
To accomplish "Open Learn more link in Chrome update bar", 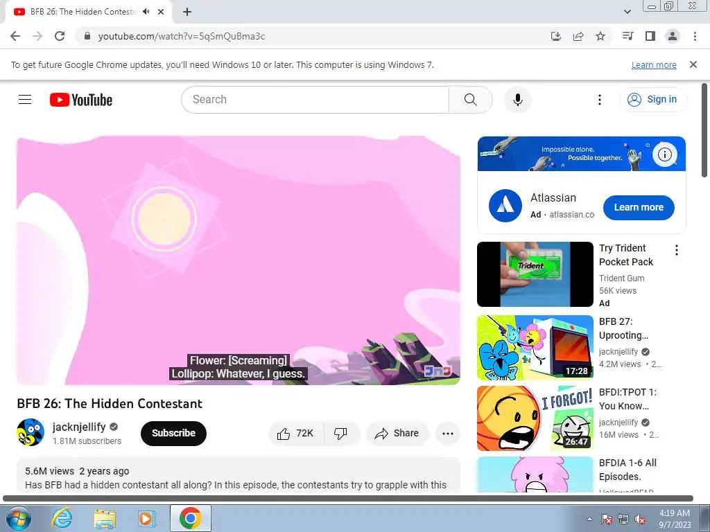I will coord(654,64).
